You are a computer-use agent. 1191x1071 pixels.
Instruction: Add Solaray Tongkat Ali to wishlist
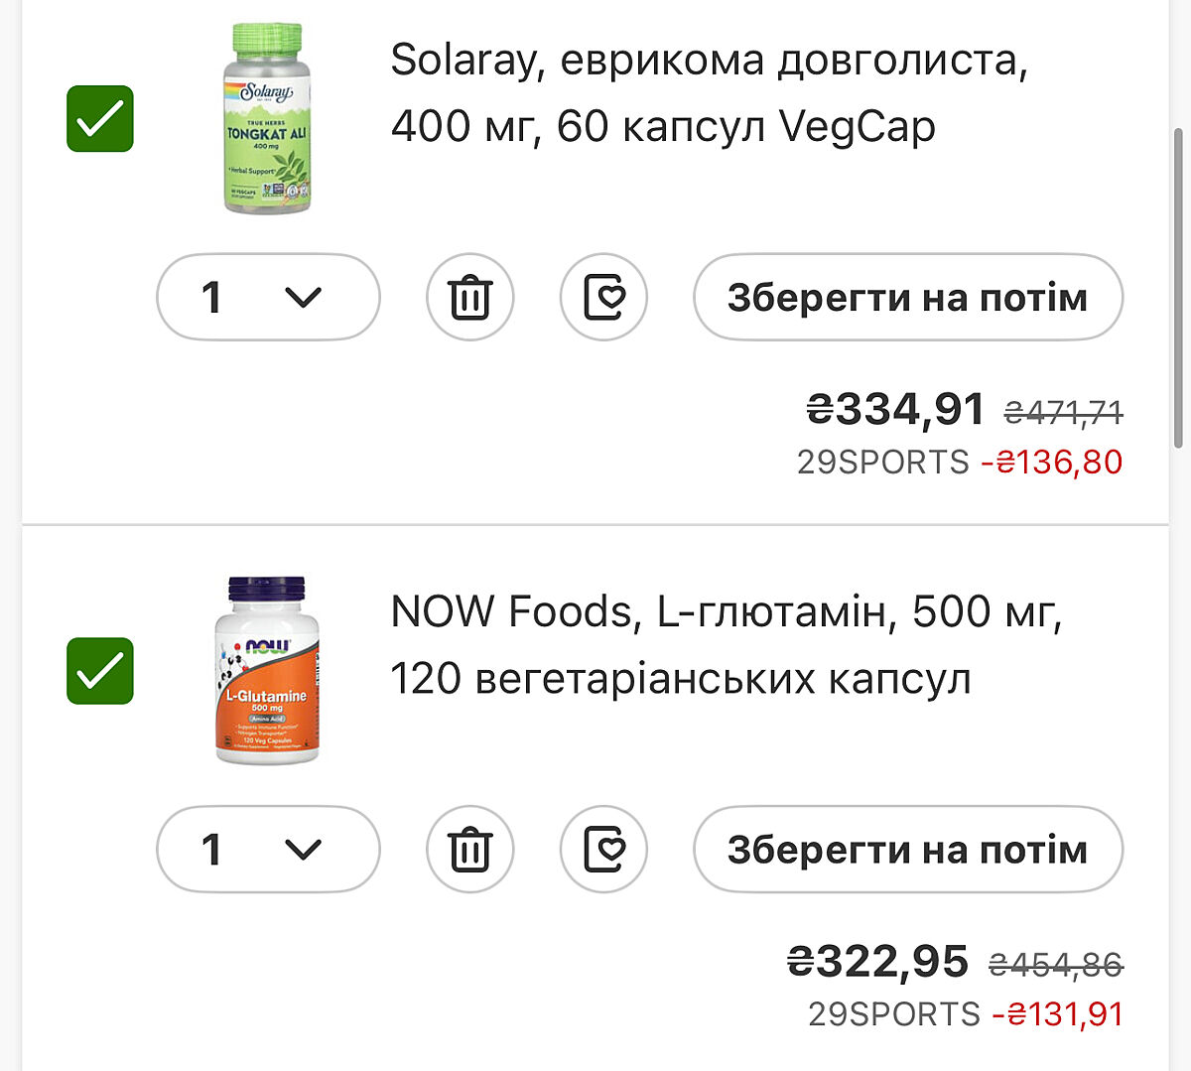click(603, 297)
